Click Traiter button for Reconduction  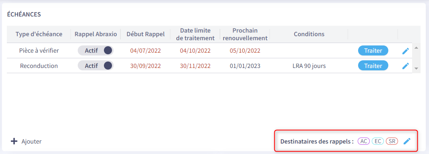pos(373,66)
